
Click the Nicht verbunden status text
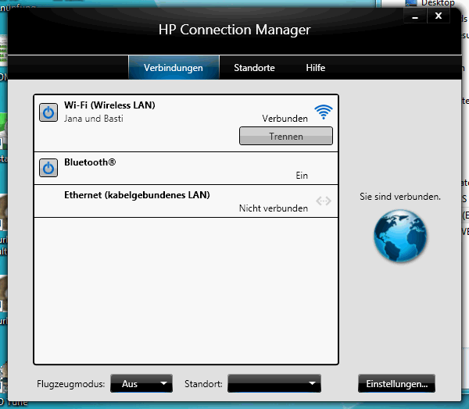coord(274,208)
